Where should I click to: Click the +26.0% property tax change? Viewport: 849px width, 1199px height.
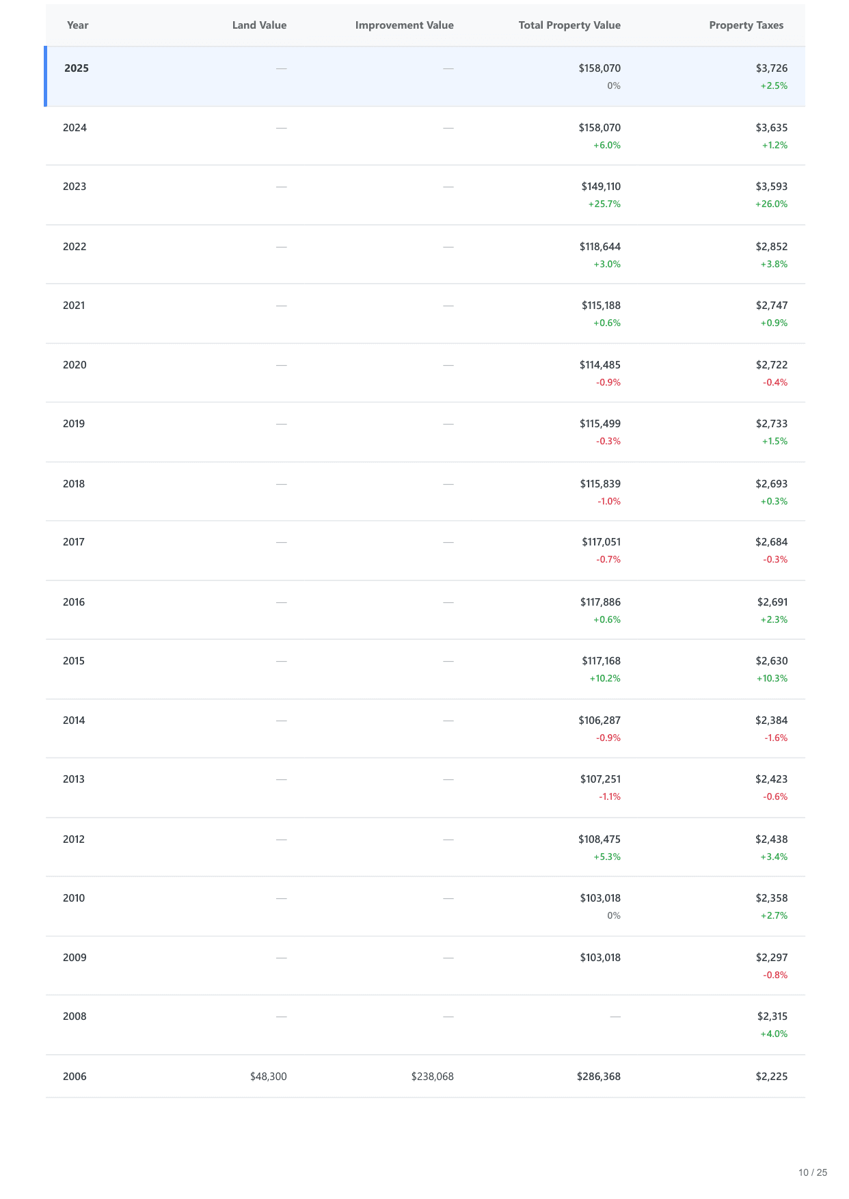pyautogui.click(x=771, y=204)
